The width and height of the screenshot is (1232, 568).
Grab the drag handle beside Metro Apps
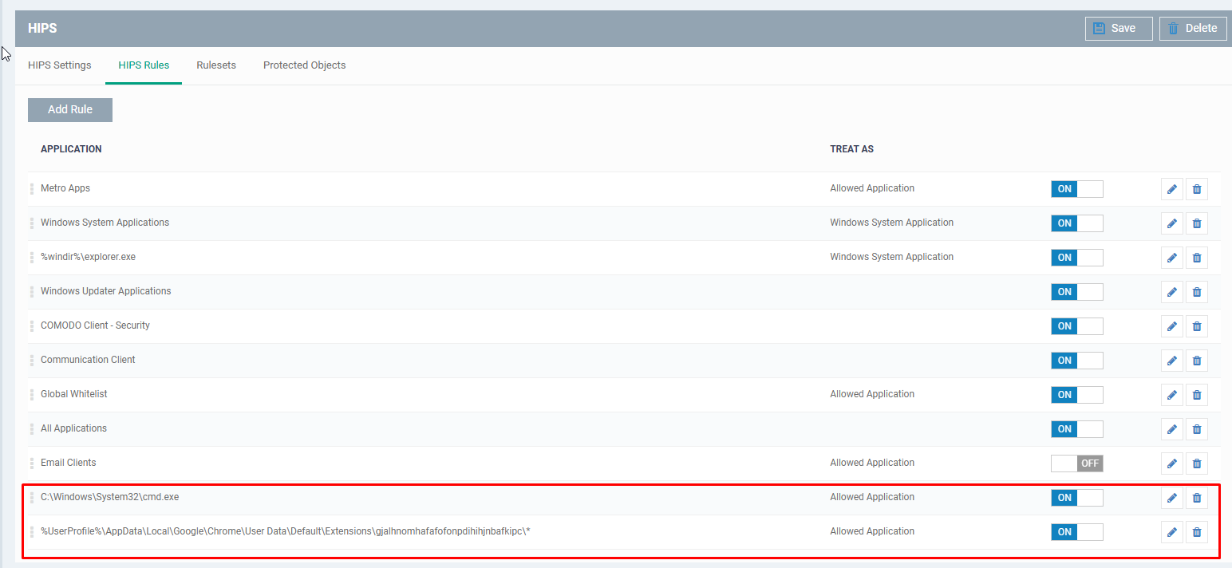tap(32, 189)
